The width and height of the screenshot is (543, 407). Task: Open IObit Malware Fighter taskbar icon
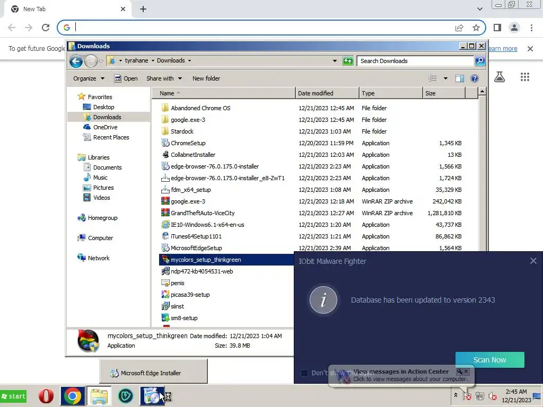pyautogui.click(x=125, y=396)
